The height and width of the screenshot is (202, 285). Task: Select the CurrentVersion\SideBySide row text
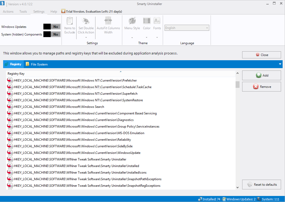73,146
